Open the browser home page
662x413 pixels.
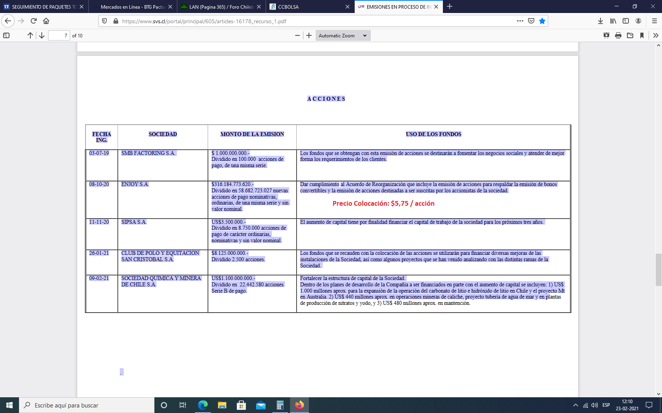pos(46,21)
